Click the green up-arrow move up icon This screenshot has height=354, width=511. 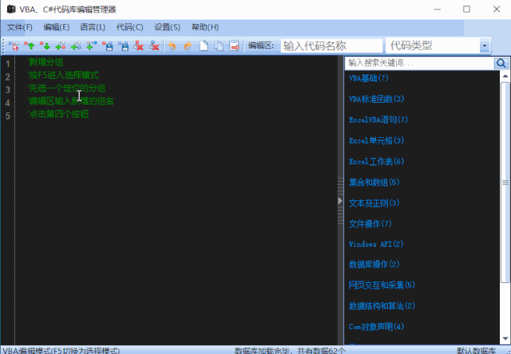pos(30,46)
